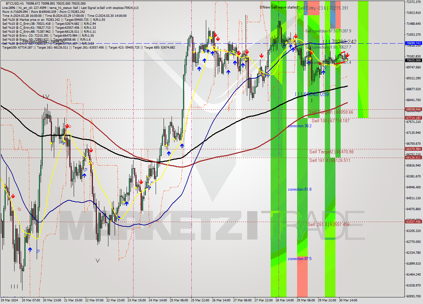Click the 'I I I 69040.039' level label
This screenshot has height=304, width=423.
(x=312, y=94)
